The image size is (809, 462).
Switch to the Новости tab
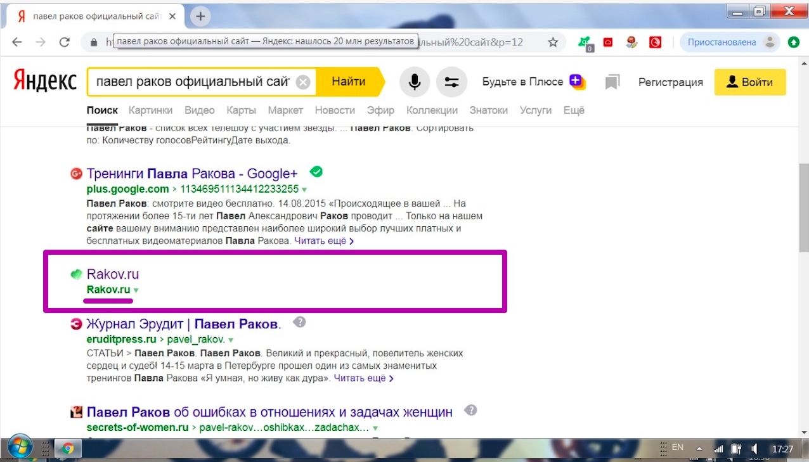(335, 110)
